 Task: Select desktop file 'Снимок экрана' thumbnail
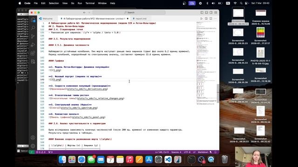(261, 13)
